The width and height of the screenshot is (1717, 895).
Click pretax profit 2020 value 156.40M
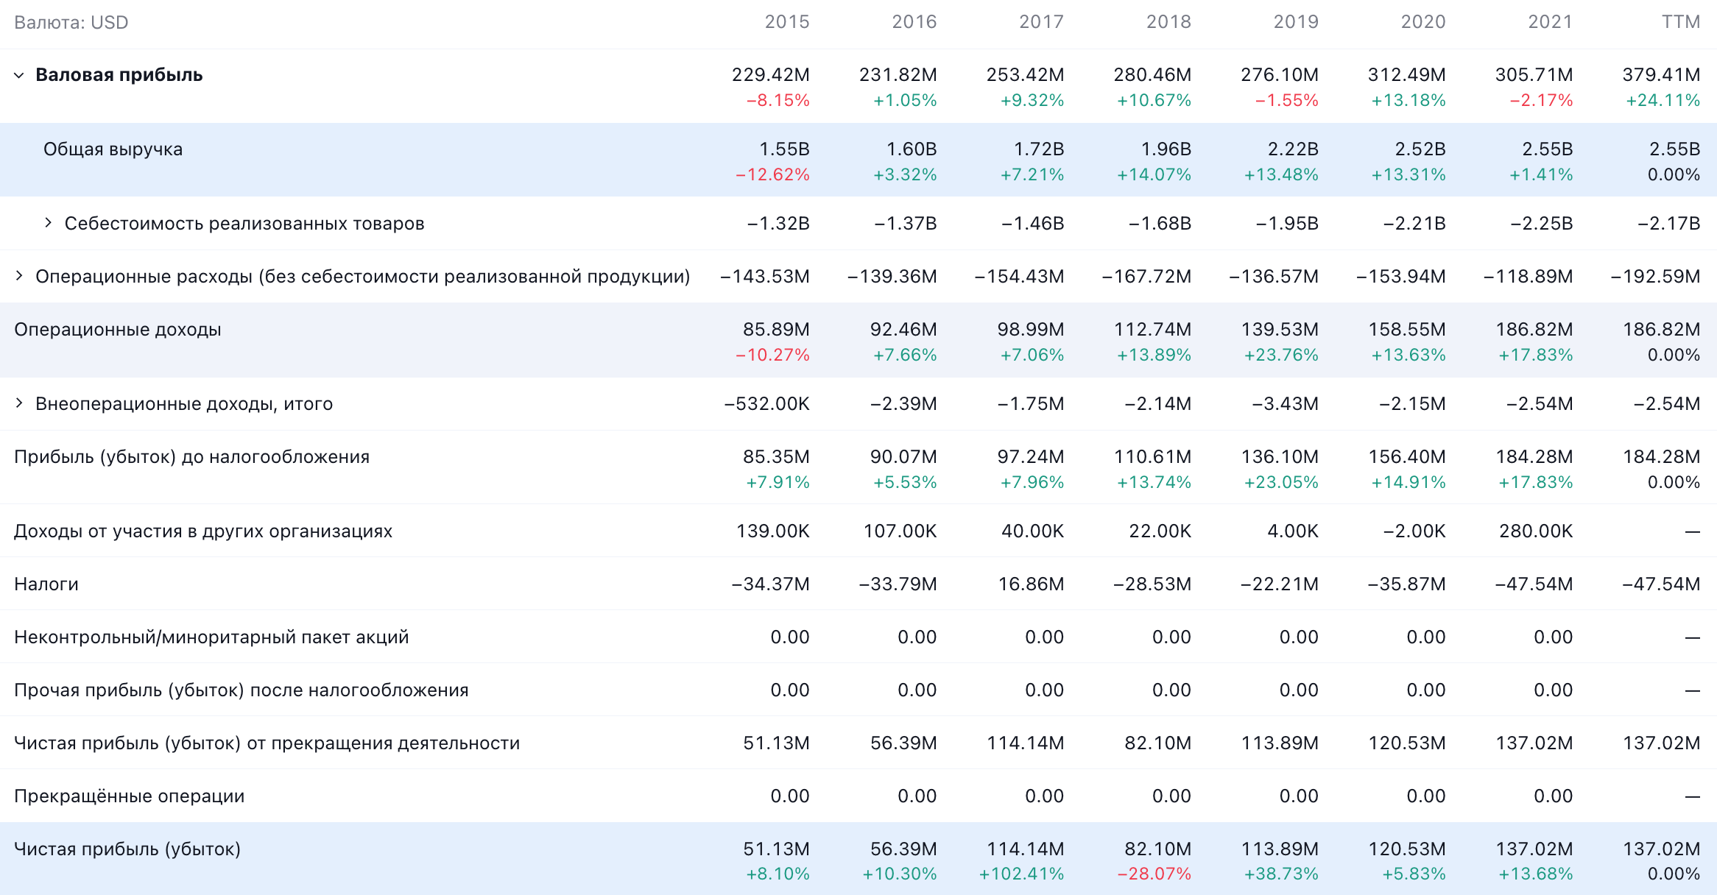point(1407,457)
